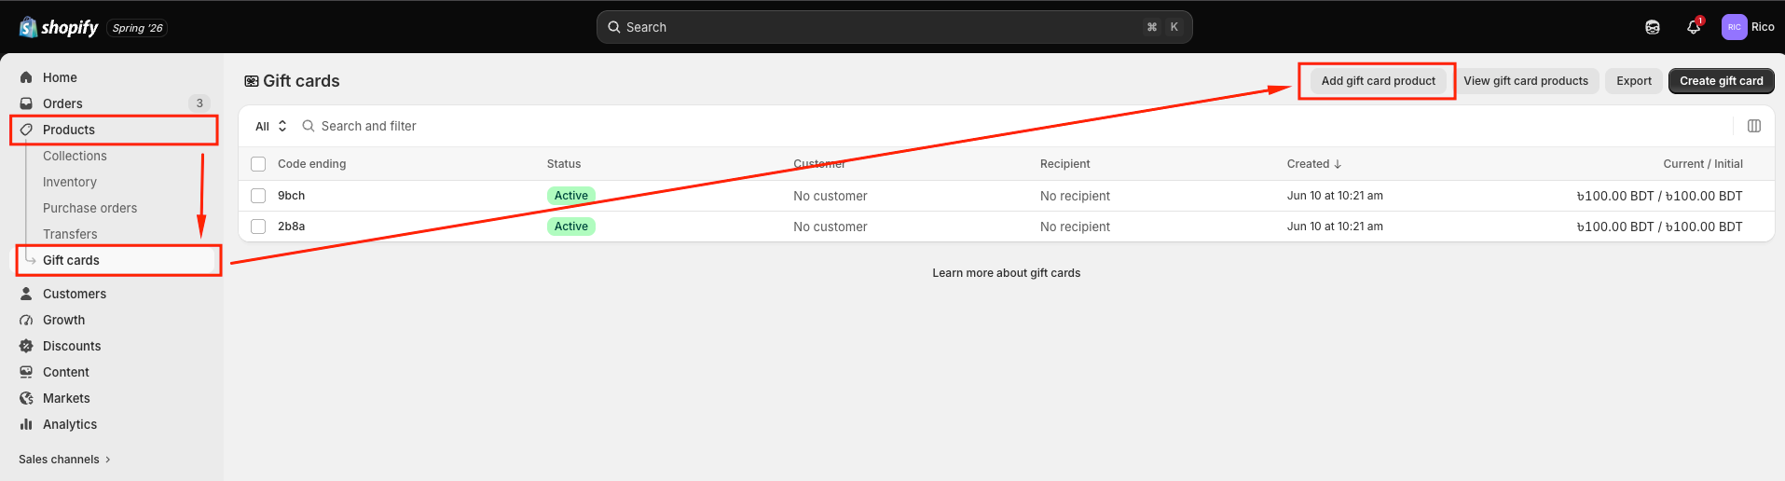Open the Customers person icon
Viewport: 1785px width, 481px height.
(x=26, y=294)
